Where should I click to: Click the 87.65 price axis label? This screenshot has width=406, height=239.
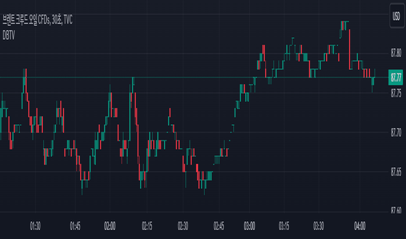396,172
